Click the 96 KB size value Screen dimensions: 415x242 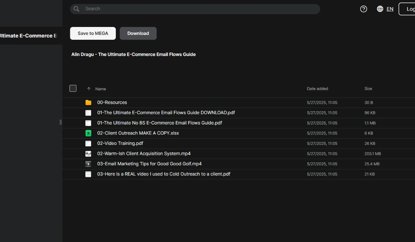370,113
